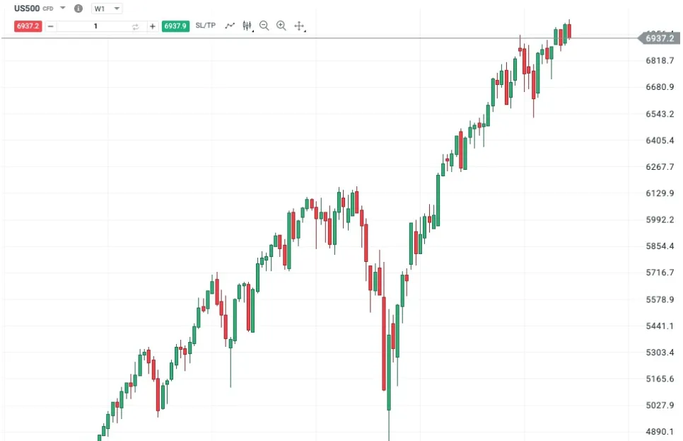Open the US500 instrument dropdown arrow
This screenshot has height=441, width=683.
pyautogui.click(x=62, y=7)
